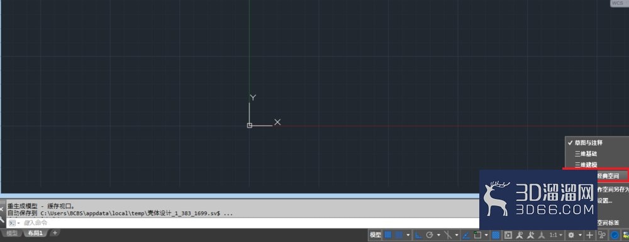Toggle isometric drafting crossed-lines icon
The width and height of the screenshot is (629, 242).
[x=448, y=235]
